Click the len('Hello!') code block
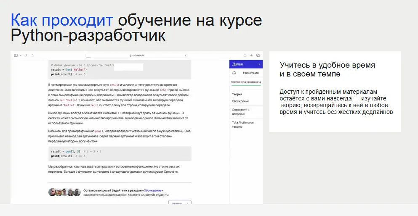Image resolution: width=418 pixels, height=216 pixels. 120,70
